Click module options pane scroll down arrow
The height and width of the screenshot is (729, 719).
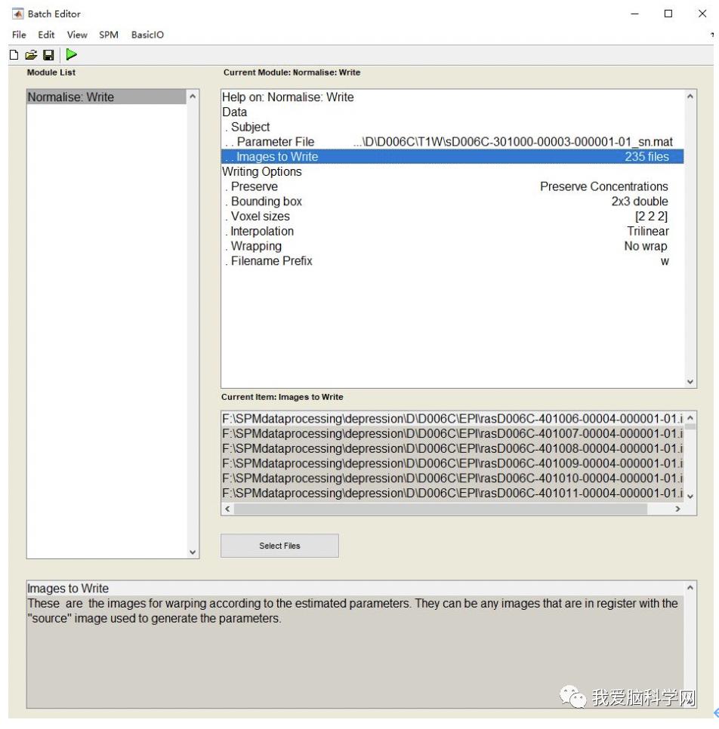point(690,382)
